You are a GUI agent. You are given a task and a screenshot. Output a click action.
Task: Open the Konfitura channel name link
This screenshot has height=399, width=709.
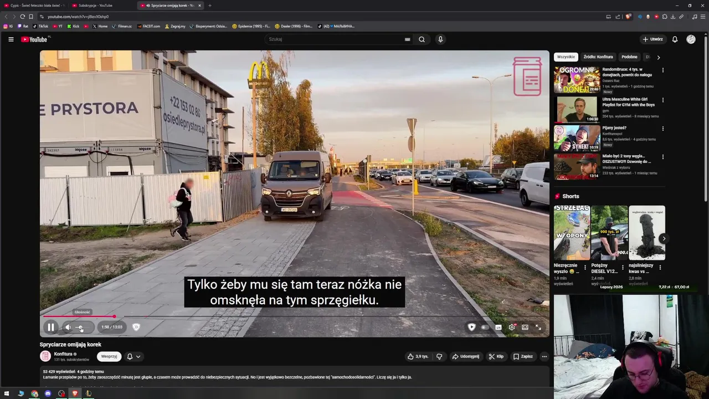(63, 354)
